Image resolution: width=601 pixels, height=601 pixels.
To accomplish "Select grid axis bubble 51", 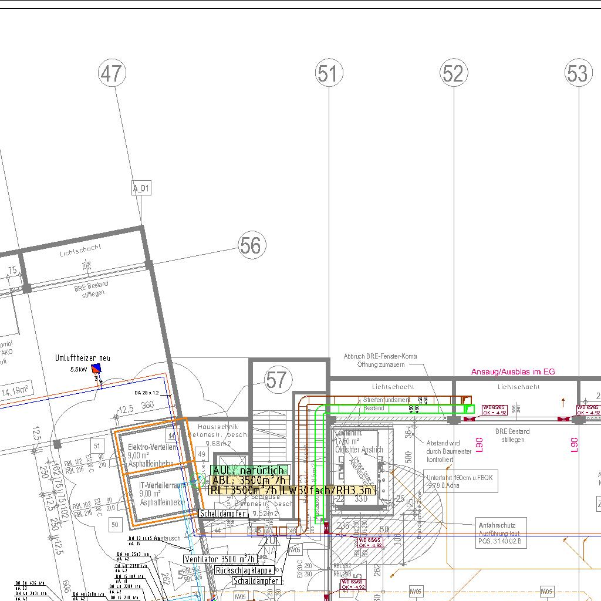I will (x=328, y=73).
